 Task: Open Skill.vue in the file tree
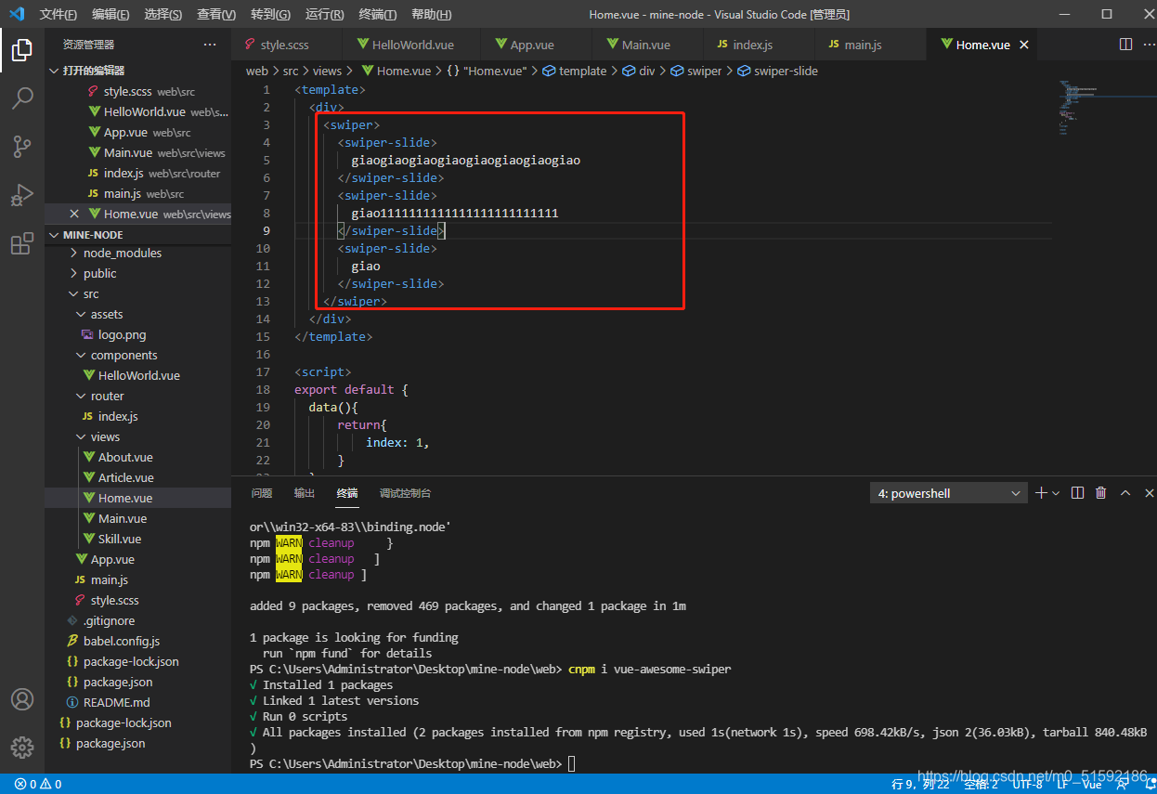(x=120, y=539)
